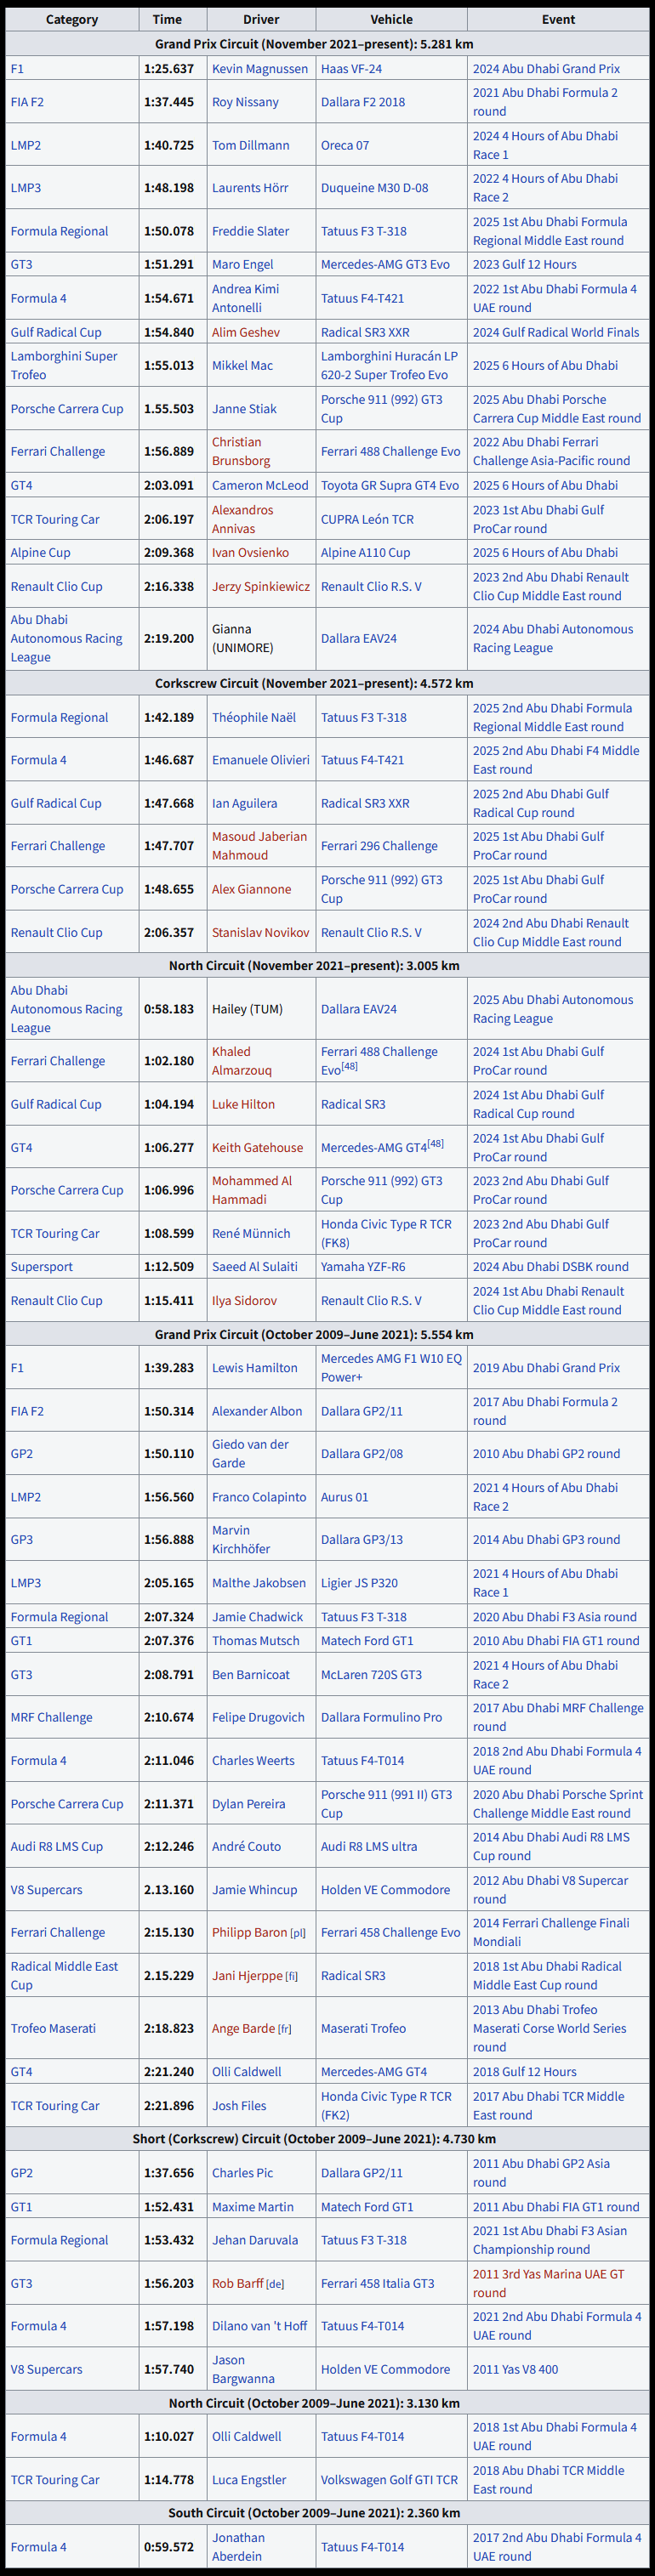Click the [fi] language link after Jani Hjerppe
Screen dimensions: 655x2576
point(291,1977)
